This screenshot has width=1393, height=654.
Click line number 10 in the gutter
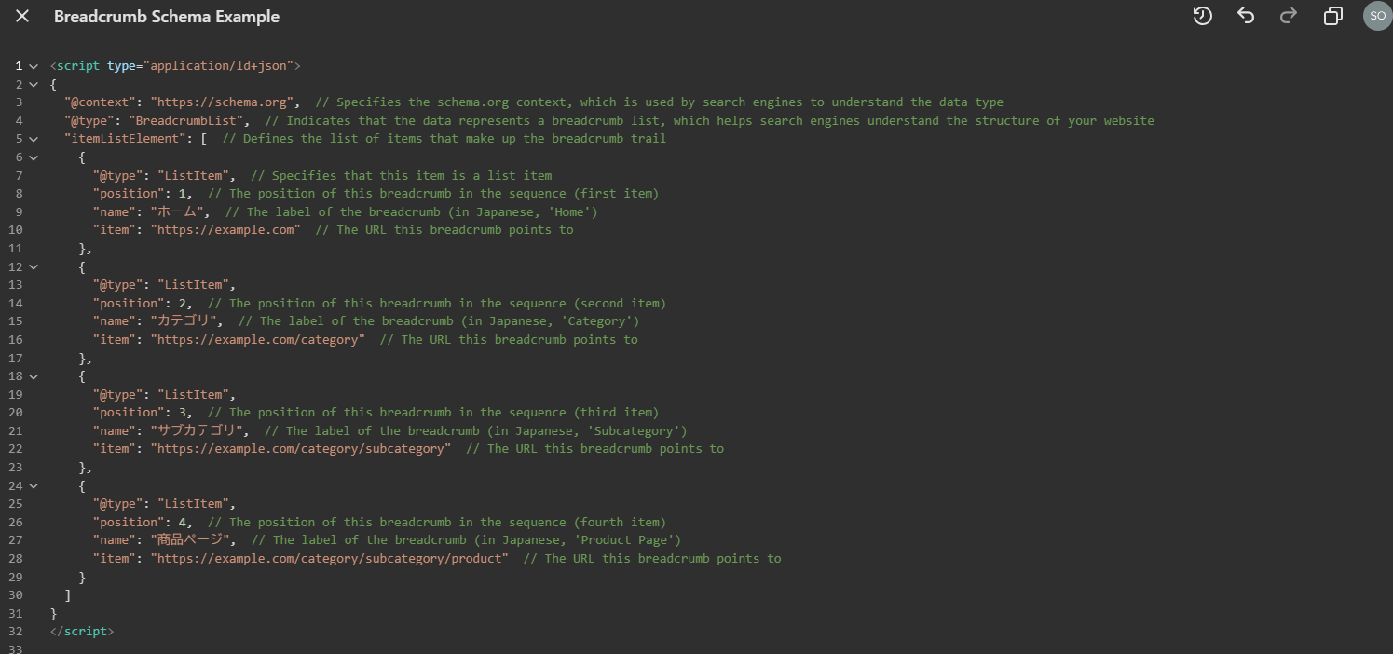18,230
